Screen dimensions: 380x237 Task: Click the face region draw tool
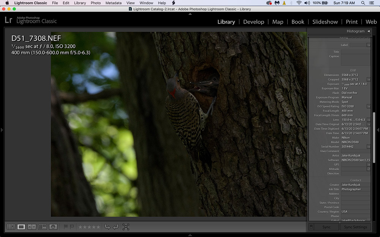(126, 227)
